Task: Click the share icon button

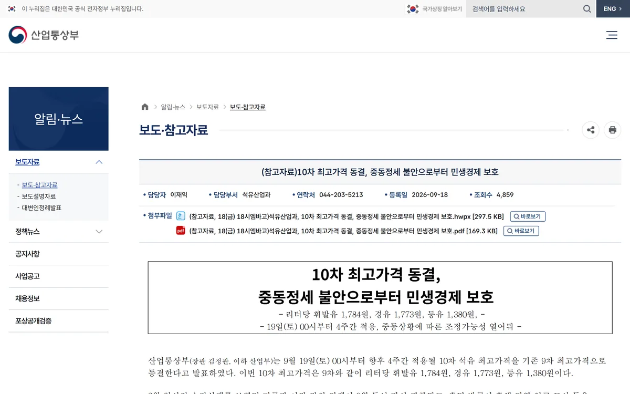Action: pyautogui.click(x=591, y=130)
